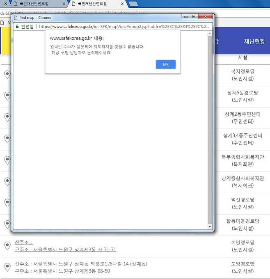Screen dimensions: 270x279
Task: Open the map pin for 도암경로당 address
Action: pyautogui.click(x=7, y=267)
